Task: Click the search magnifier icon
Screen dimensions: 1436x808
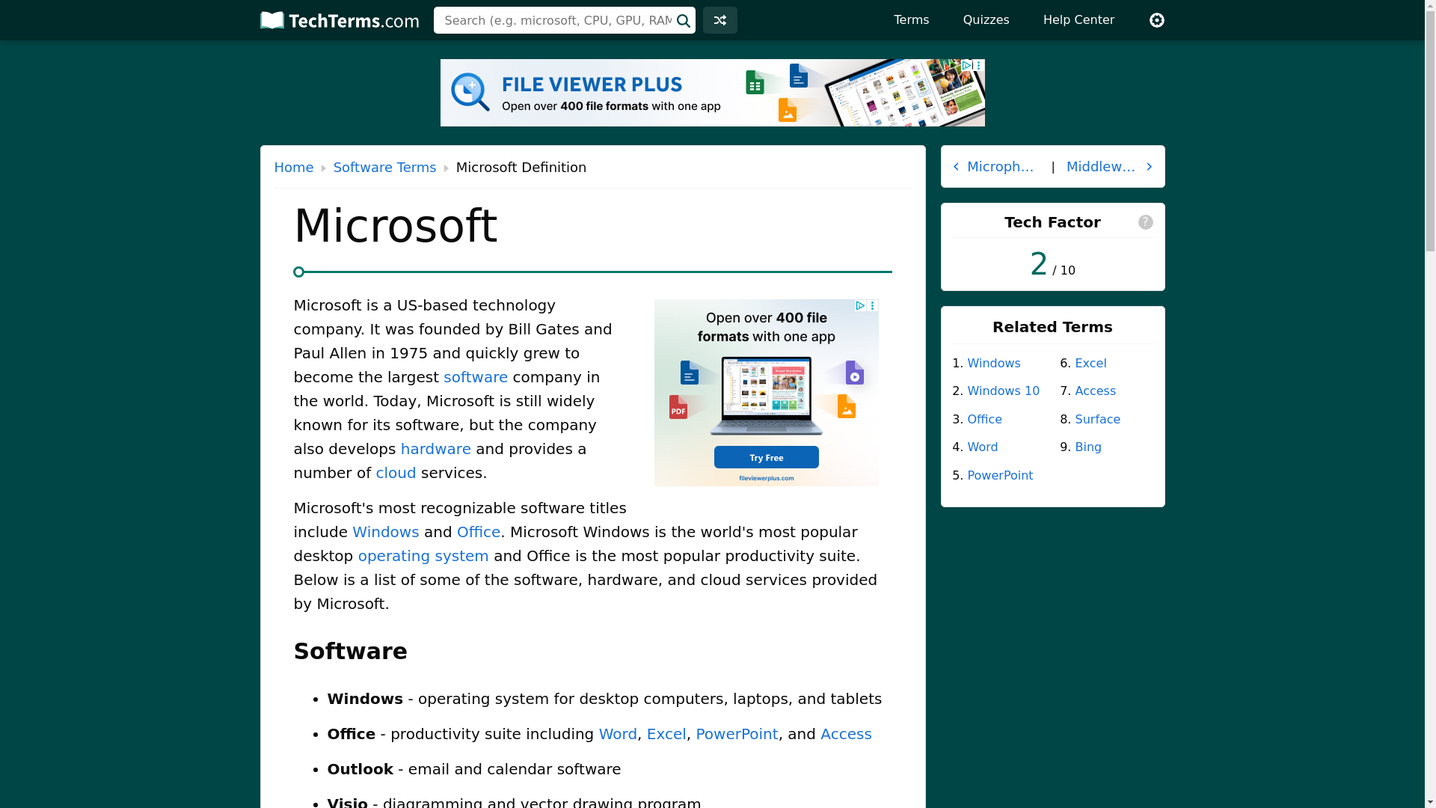Action: tap(684, 21)
